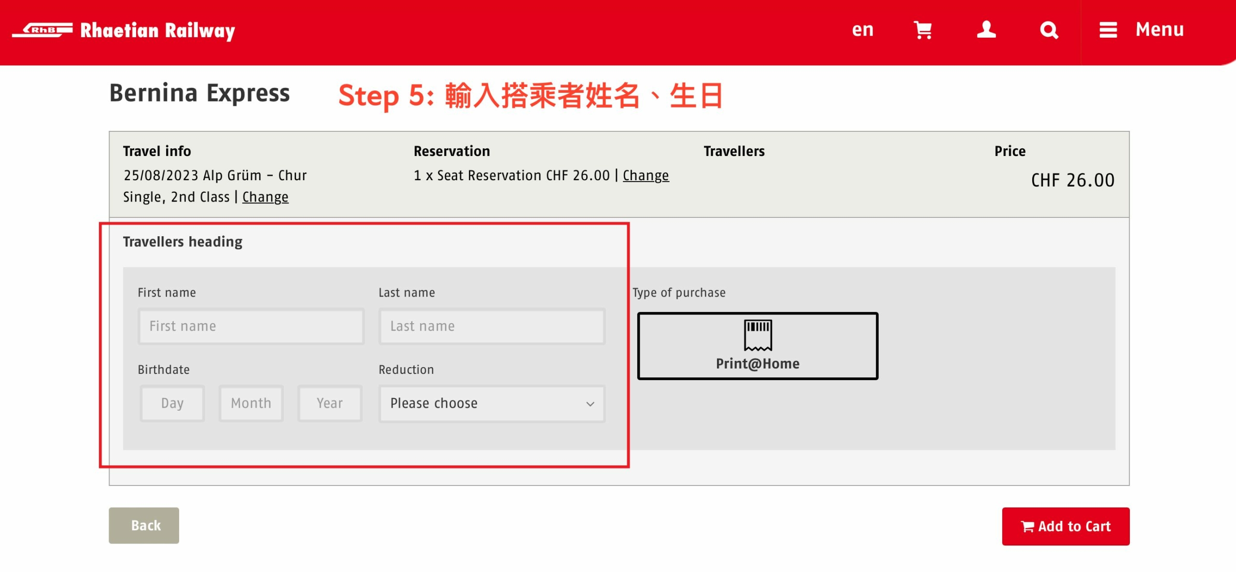Image resolution: width=1236 pixels, height=572 pixels.
Task: Focus the Last name input field
Action: [492, 326]
